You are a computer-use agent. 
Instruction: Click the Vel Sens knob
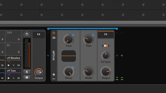(106, 55)
